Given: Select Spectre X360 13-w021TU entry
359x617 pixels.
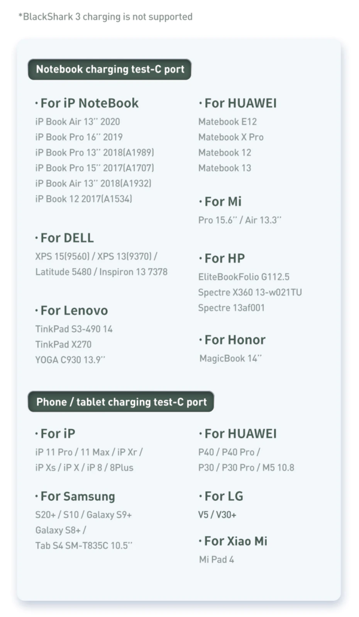Looking at the screenshot, I should pos(250,293).
